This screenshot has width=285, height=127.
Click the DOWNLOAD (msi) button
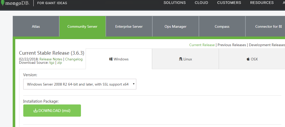[52, 110]
